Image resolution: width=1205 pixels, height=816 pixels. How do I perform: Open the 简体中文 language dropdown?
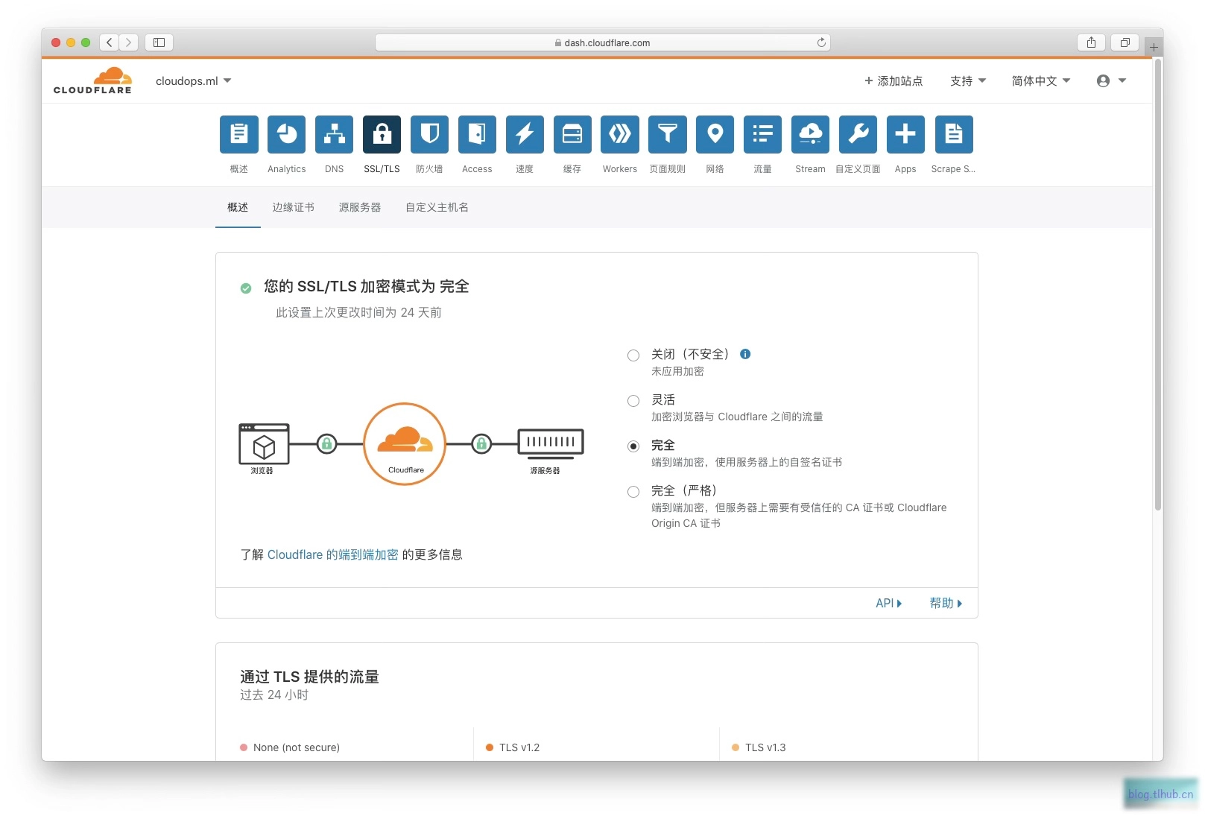1041,80
